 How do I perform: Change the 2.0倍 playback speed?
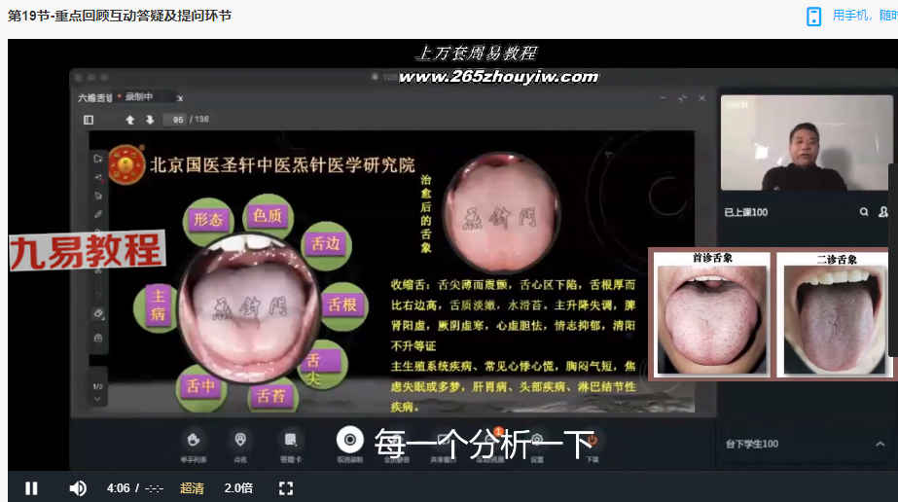click(x=238, y=488)
